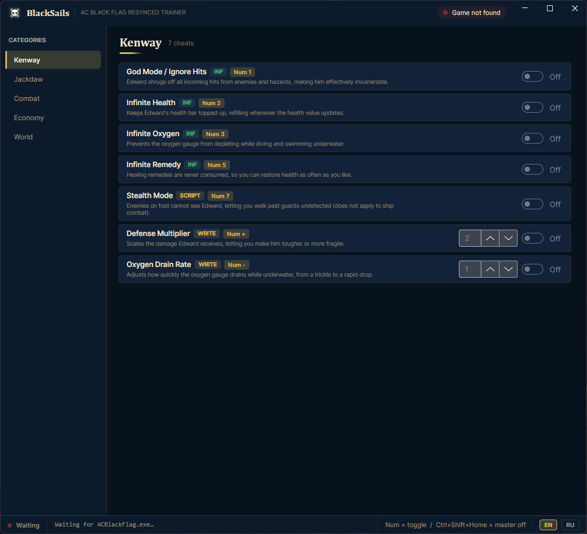Screen dimensions: 587x534
Task: Click the Num + hotkey badge
Action: 236,234
